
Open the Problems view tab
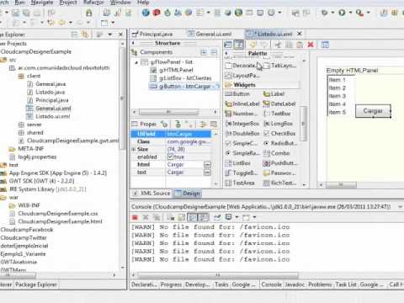[x=320, y=284]
